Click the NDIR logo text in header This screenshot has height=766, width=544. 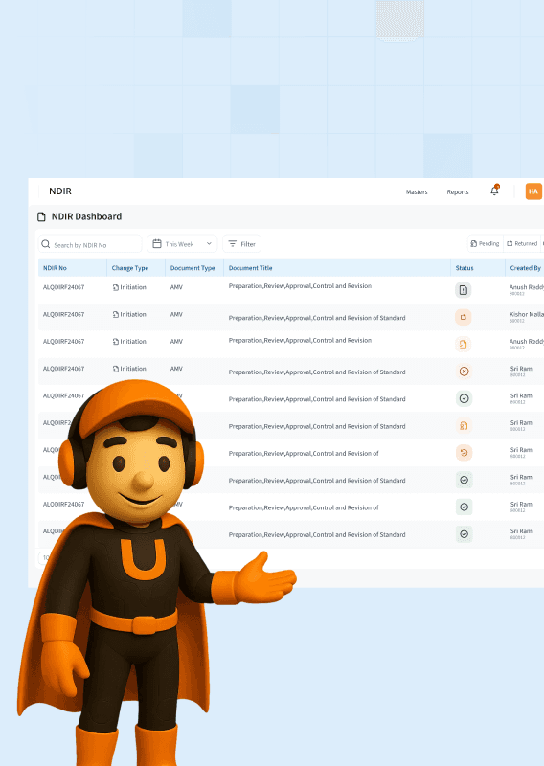[60, 191]
